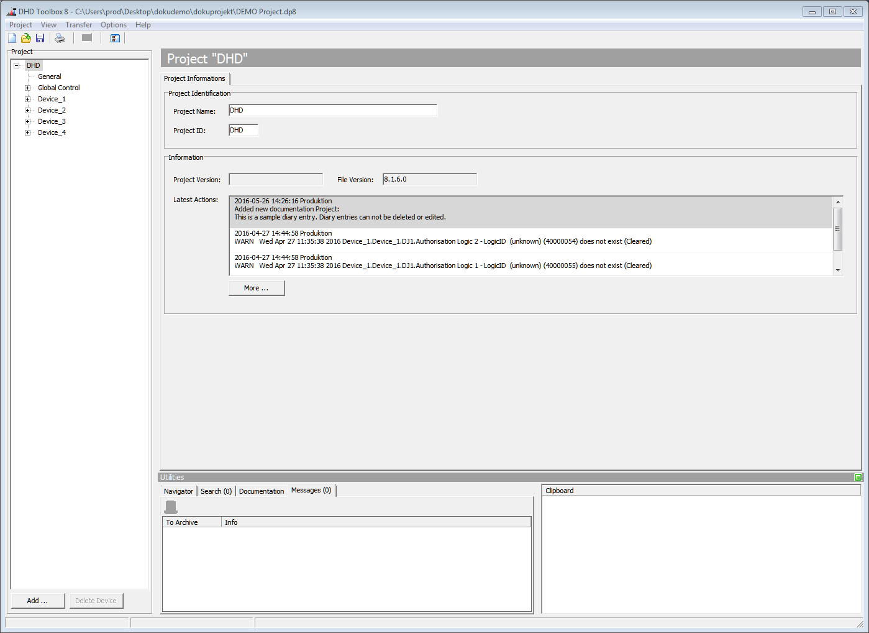Expand the Global Control tree node
Image resolution: width=869 pixels, height=633 pixels.
(x=27, y=87)
